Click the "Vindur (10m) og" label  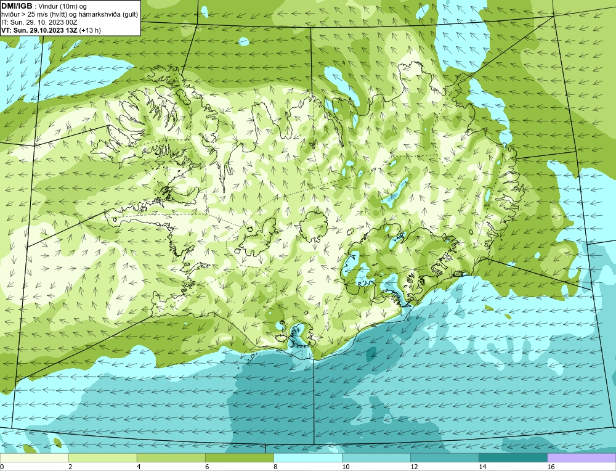[x=63, y=6]
